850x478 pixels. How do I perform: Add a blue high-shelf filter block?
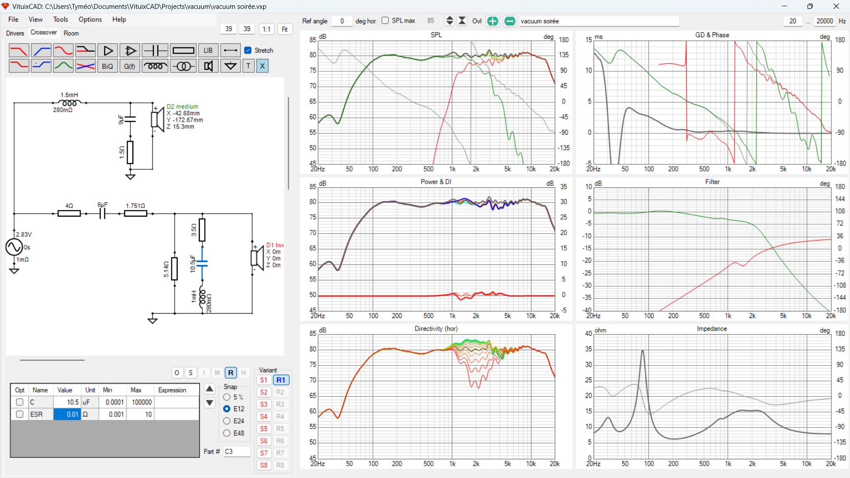(41, 66)
